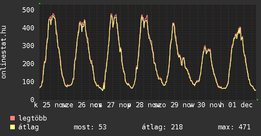Click the green arrow atop the y-axis
This screenshot has height=136, width=261.
tap(40, 3)
